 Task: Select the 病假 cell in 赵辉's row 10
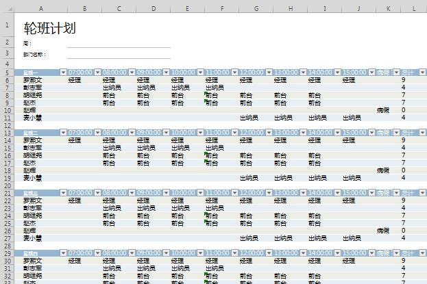tap(382, 110)
